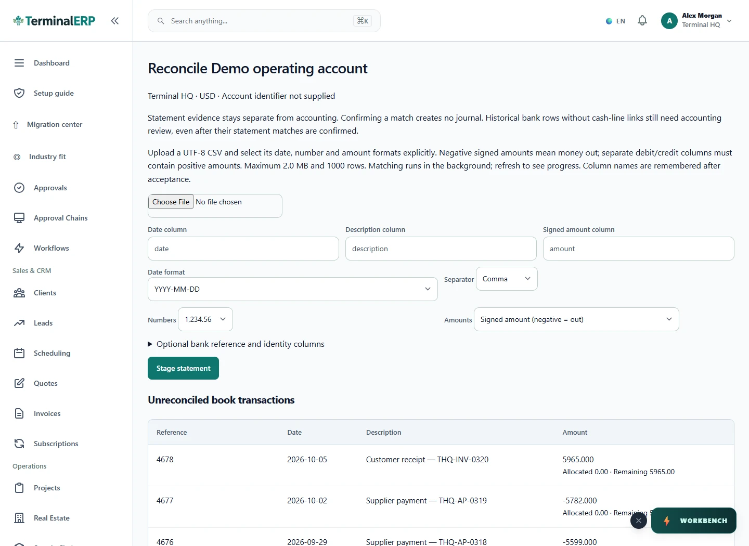Navigate to Migration center
This screenshot has width=749, height=546.
tap(55, 124)
